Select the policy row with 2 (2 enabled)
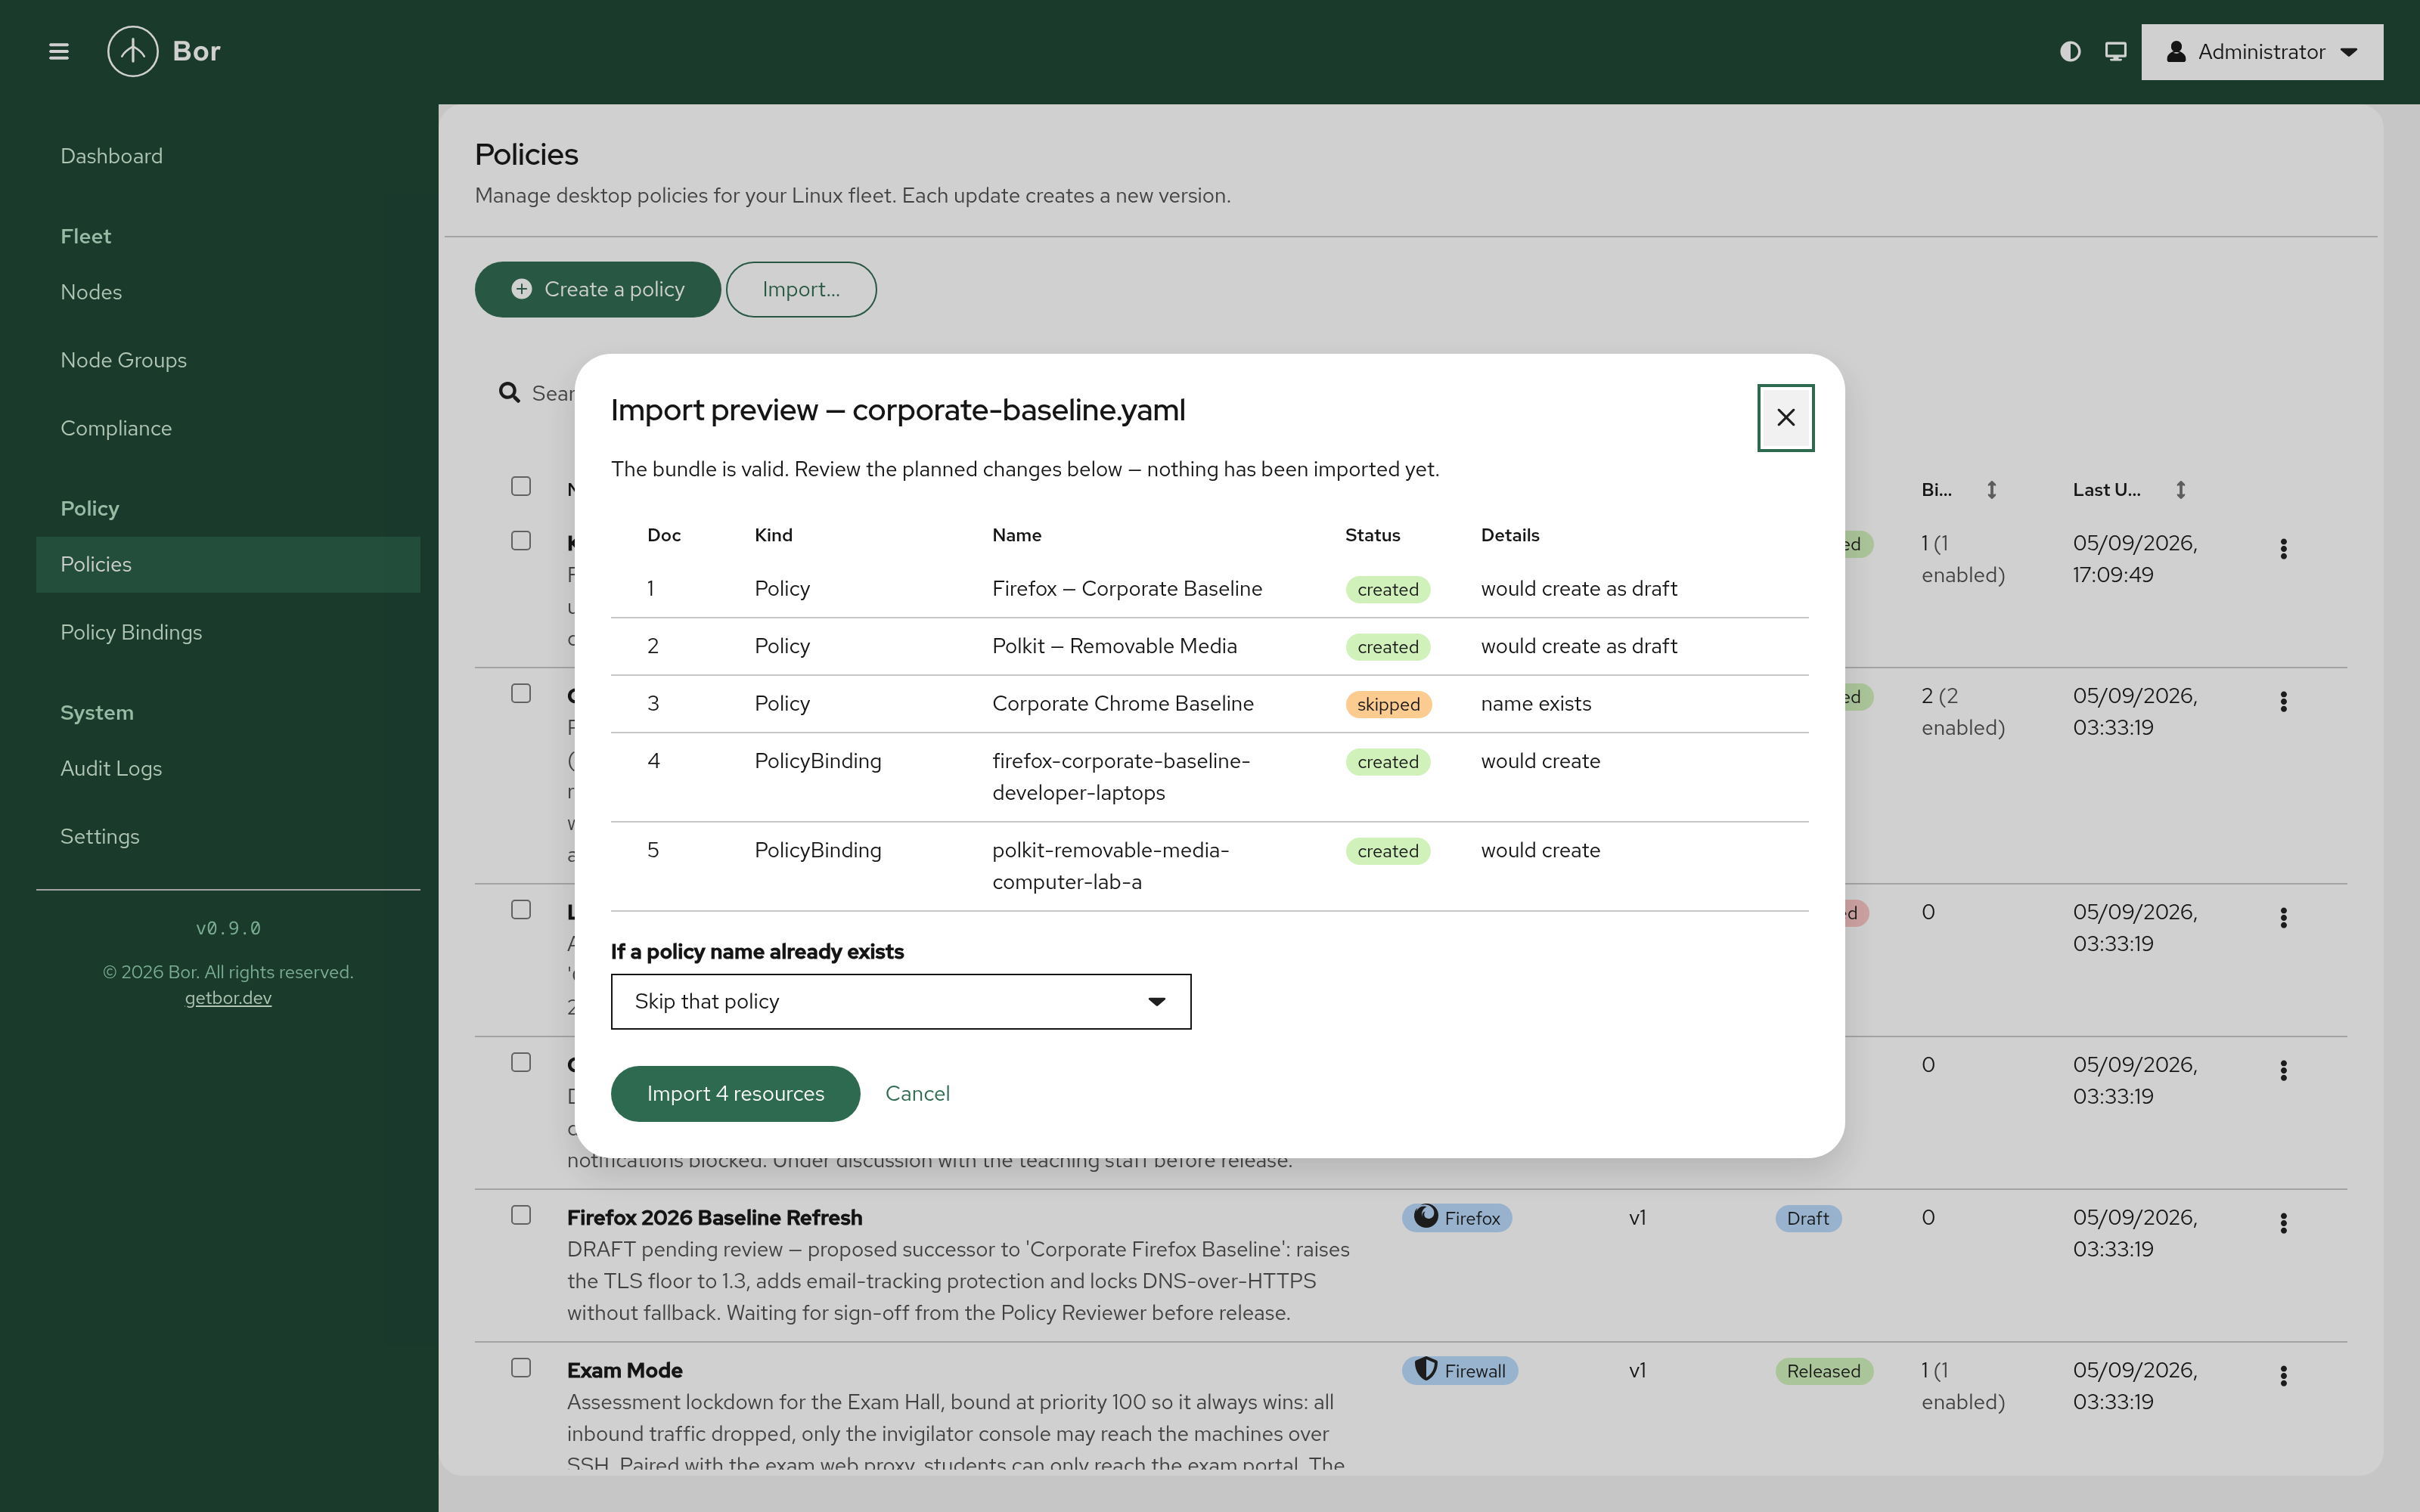 click(521, 694)
